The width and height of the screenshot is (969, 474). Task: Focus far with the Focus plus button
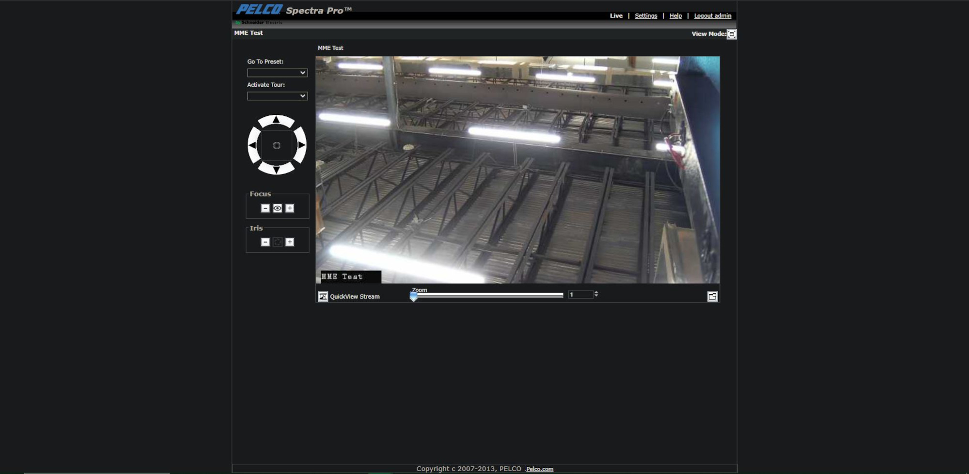(289, 208)
